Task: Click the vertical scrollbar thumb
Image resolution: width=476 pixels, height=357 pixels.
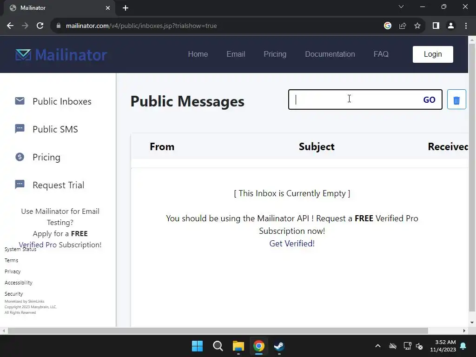Action: pyautogui.click(x=472, y=178)
